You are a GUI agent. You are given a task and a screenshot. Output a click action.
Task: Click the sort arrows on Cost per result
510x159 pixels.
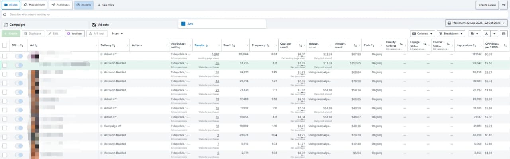300,45
